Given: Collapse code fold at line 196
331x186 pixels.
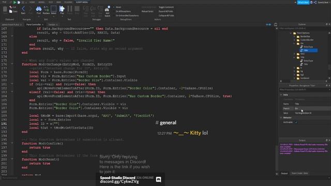Looking at the screenshot, I should [x=12, y=144].
